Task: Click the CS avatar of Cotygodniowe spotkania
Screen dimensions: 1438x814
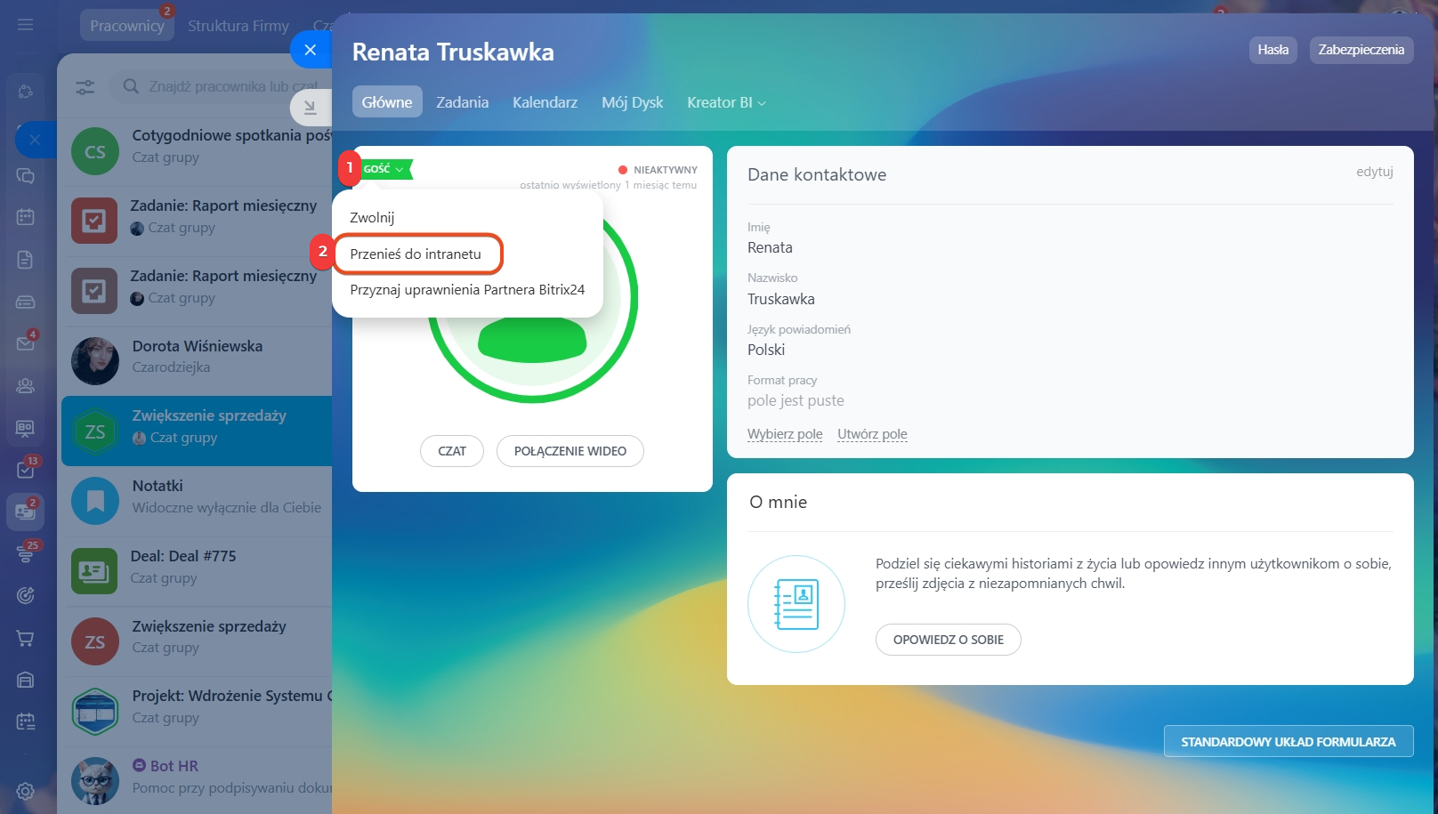Action: pyautogui.click(x=95, y=152)
